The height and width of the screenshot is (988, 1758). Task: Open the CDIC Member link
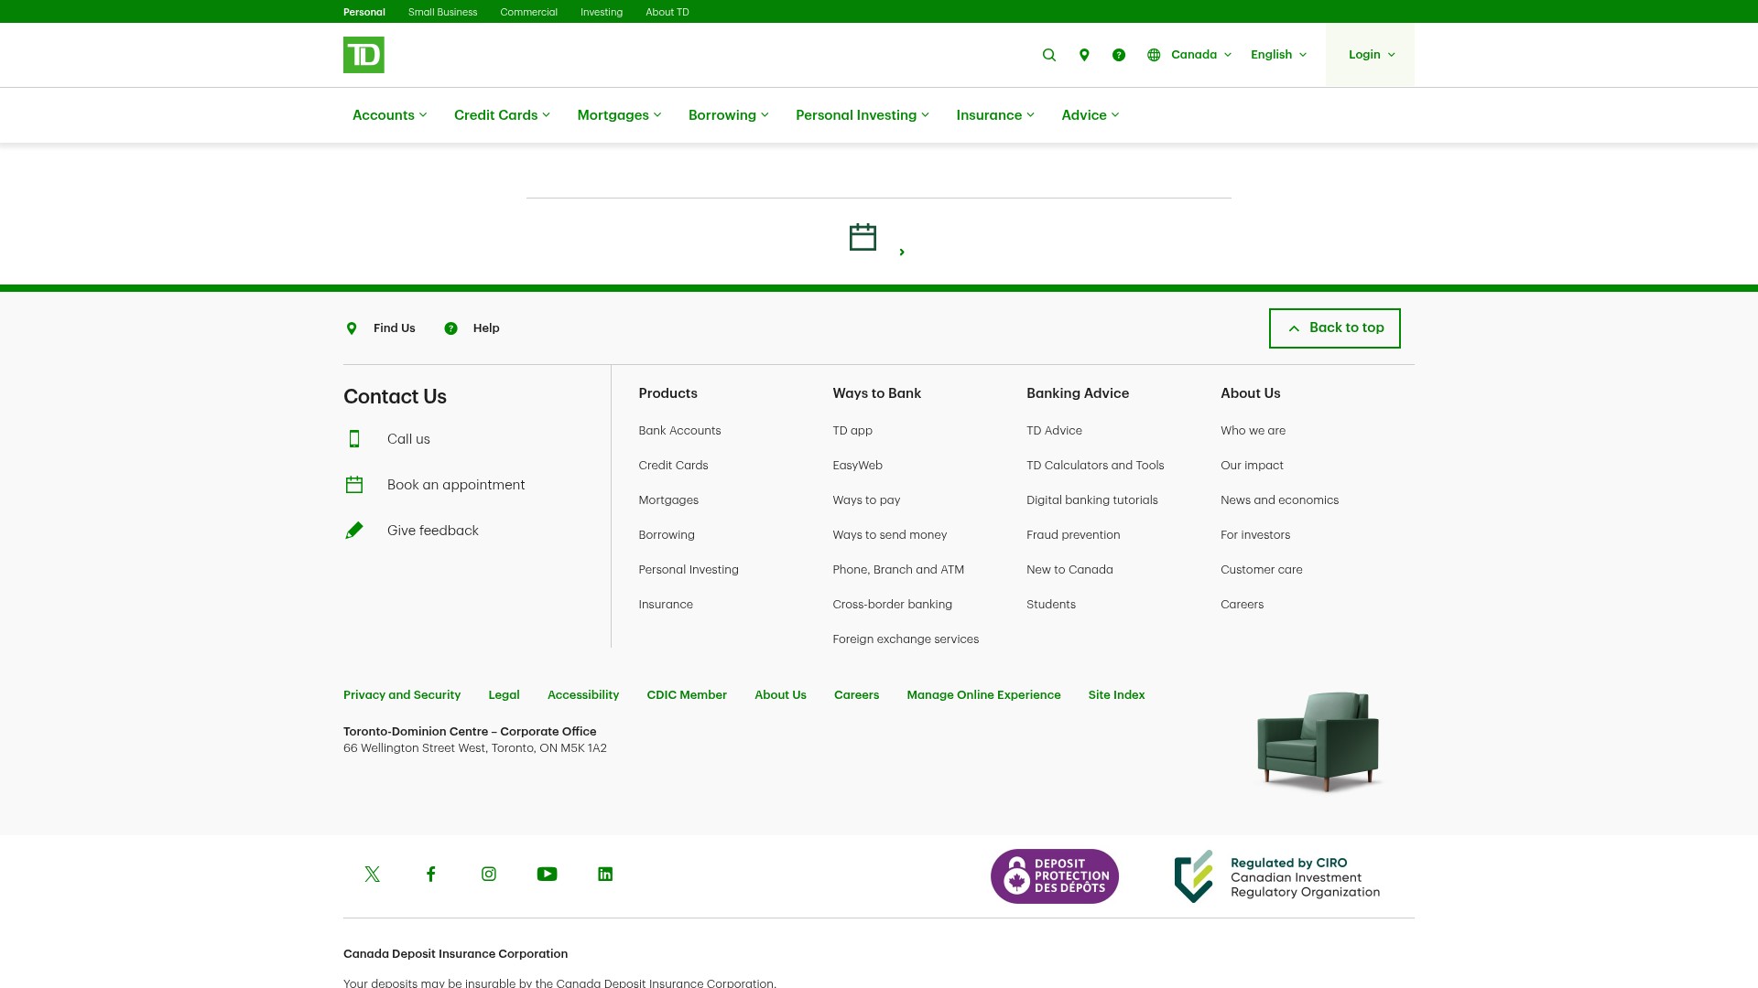pyautogui.click(x=687, y=695)
